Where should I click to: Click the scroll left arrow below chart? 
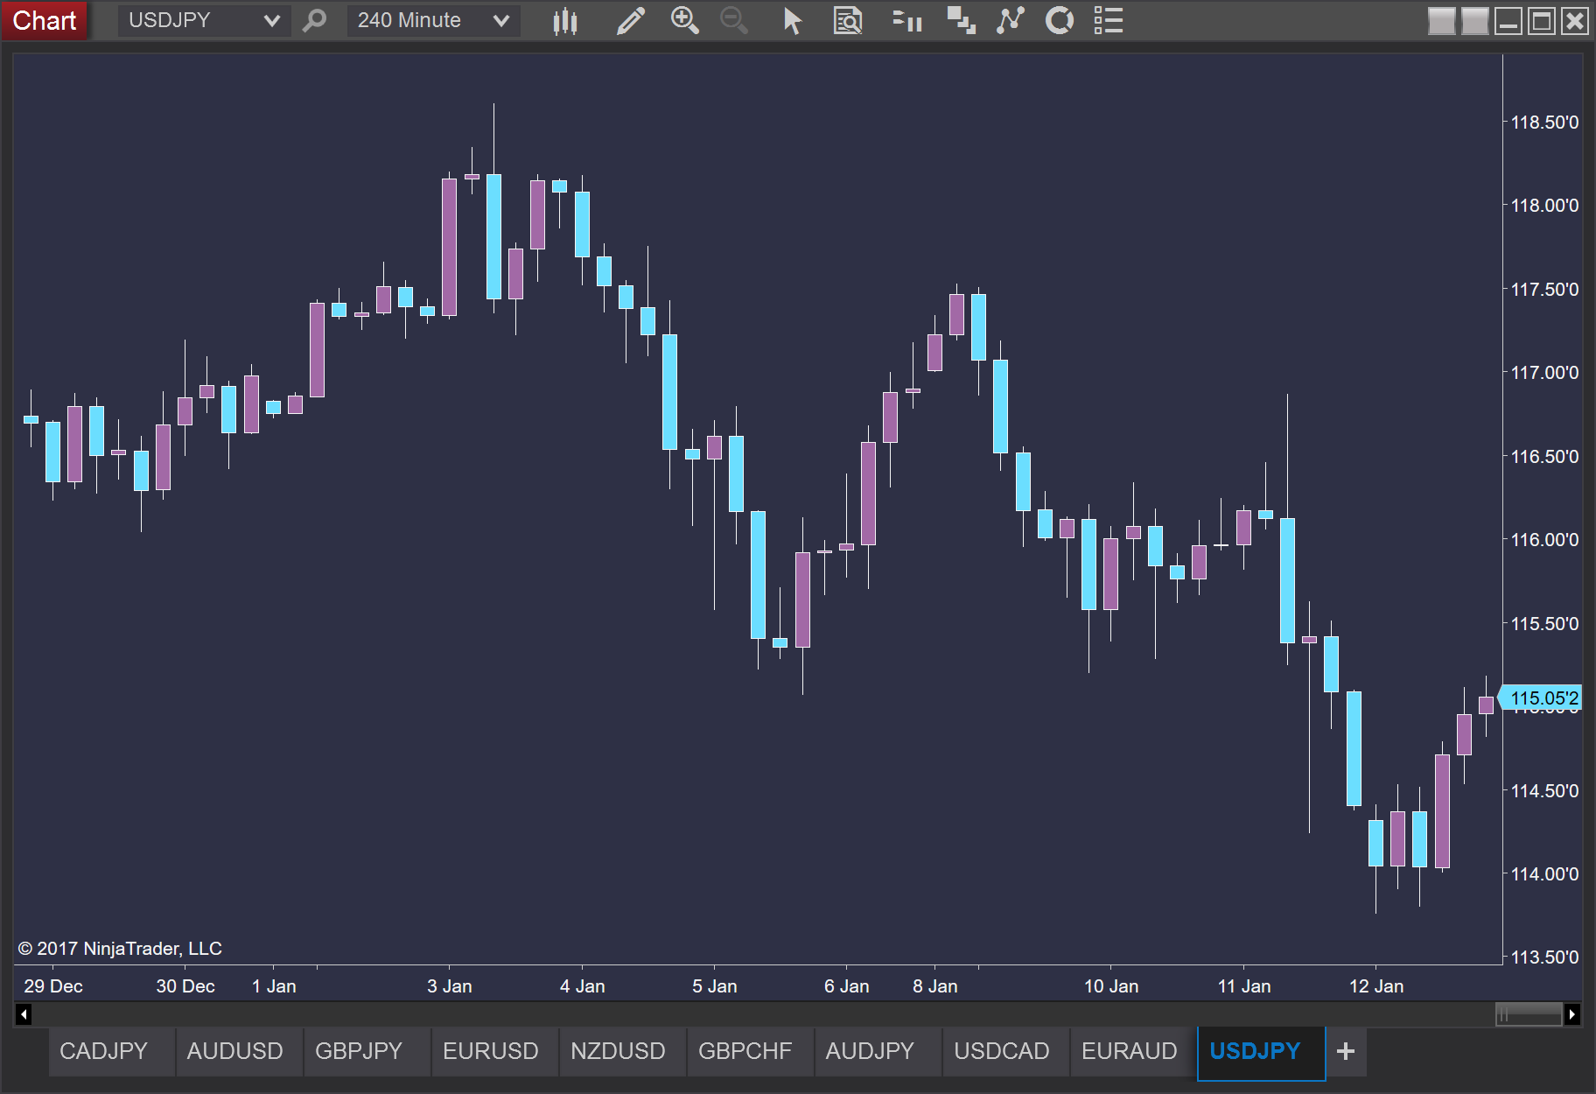pos(24,1014)
